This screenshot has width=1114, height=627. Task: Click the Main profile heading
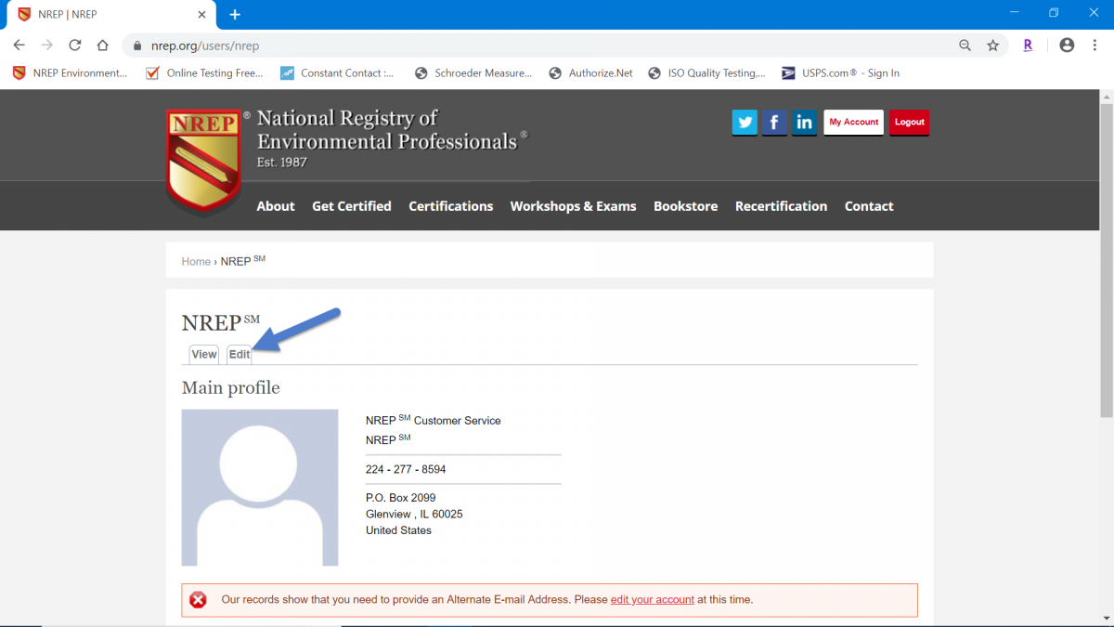(x=231, y=387)
